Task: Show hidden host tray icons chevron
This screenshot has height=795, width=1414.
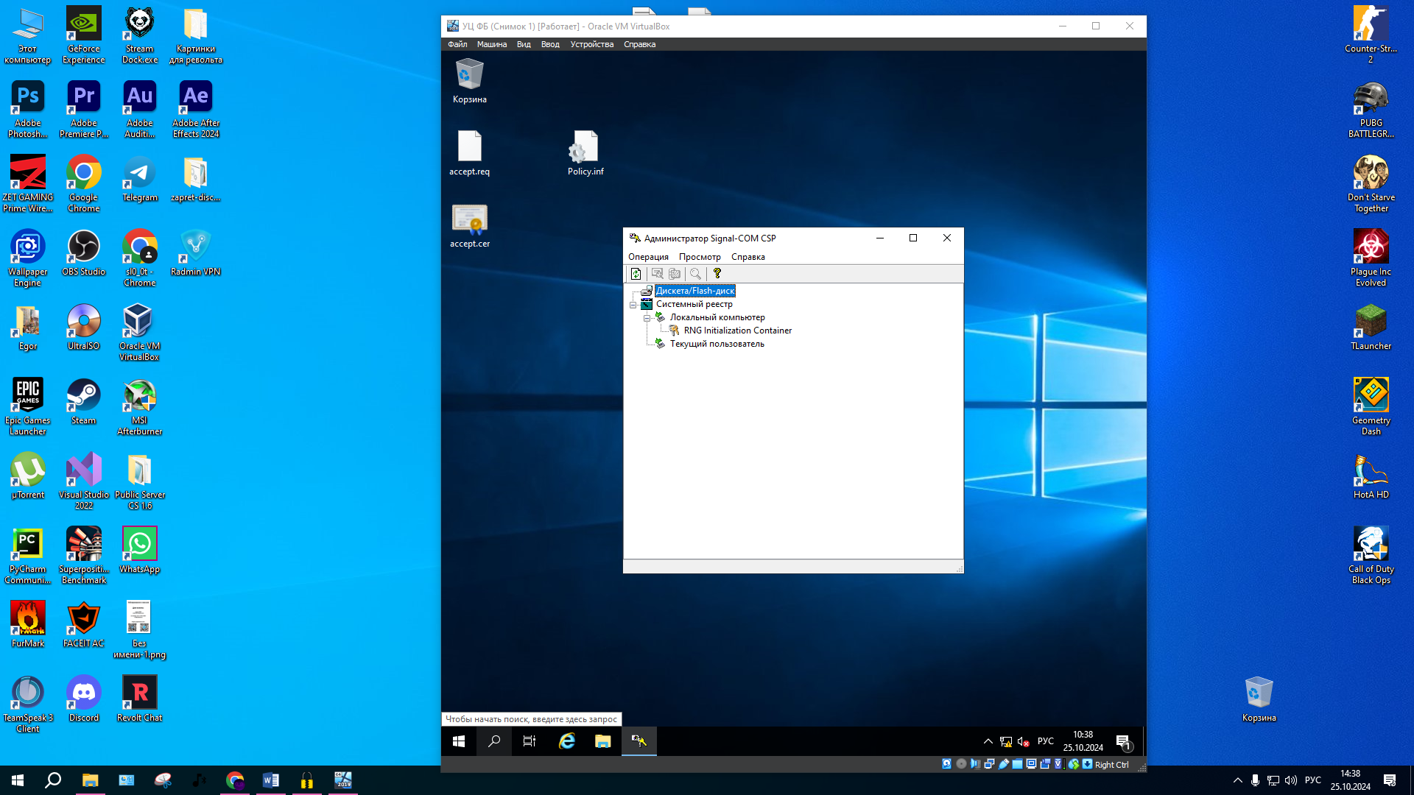Action: click(1238, 780)
